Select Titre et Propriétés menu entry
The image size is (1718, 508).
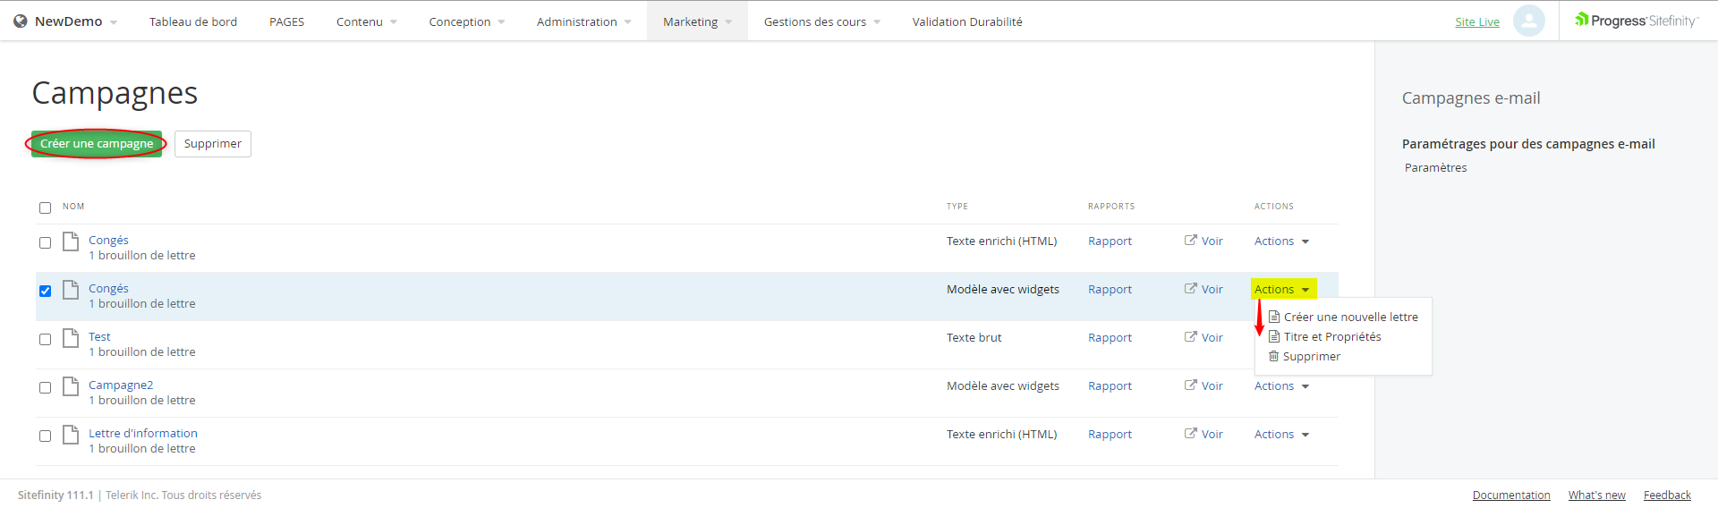[1331, 336]
